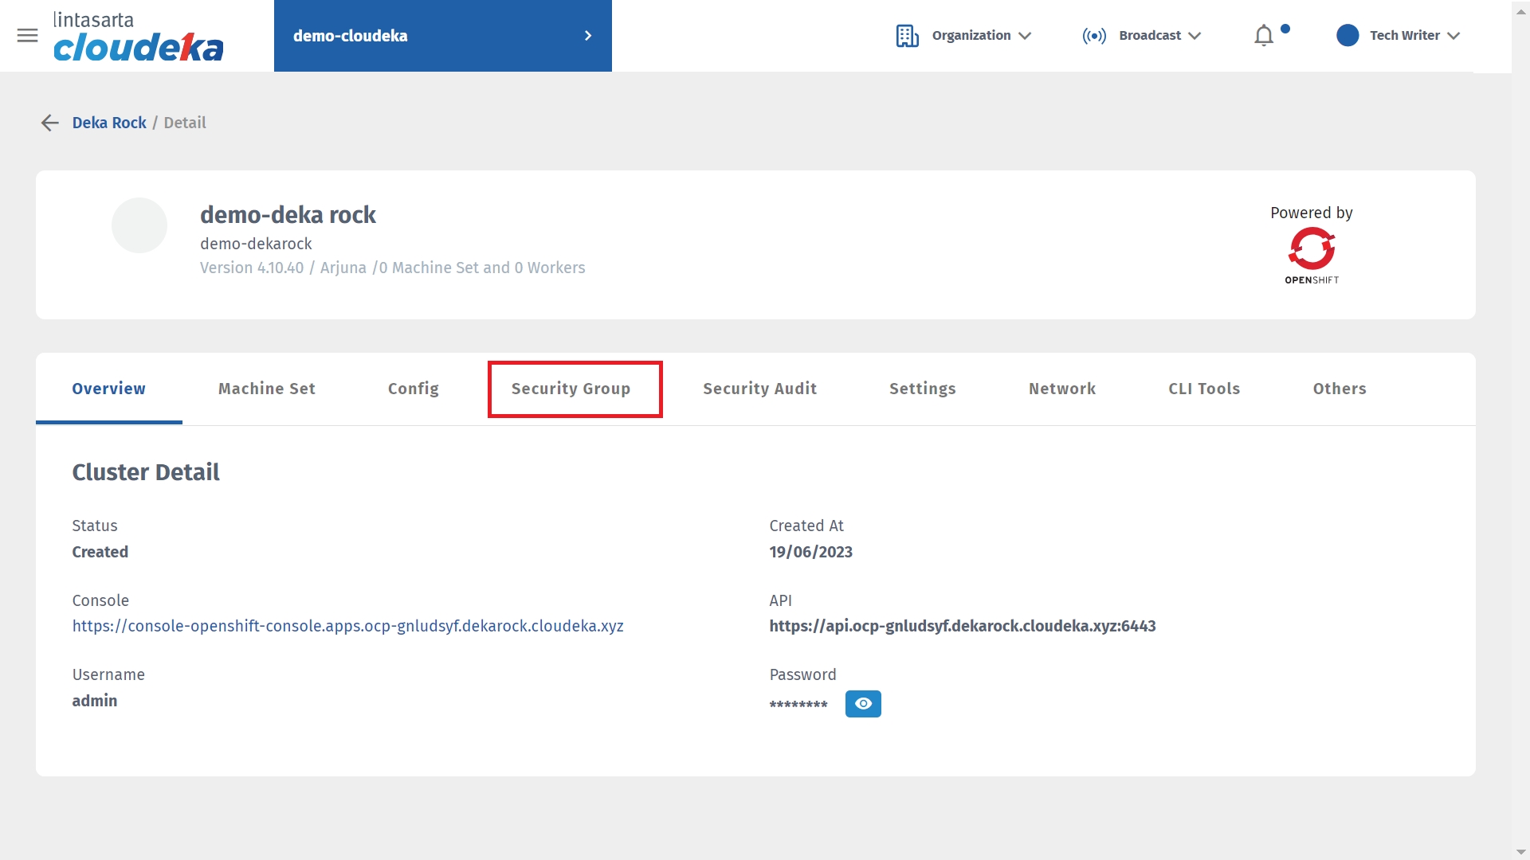Click the cluster avatar placeholder circle
Viewport: 1530px width, 860px height.
coord(139,225)
